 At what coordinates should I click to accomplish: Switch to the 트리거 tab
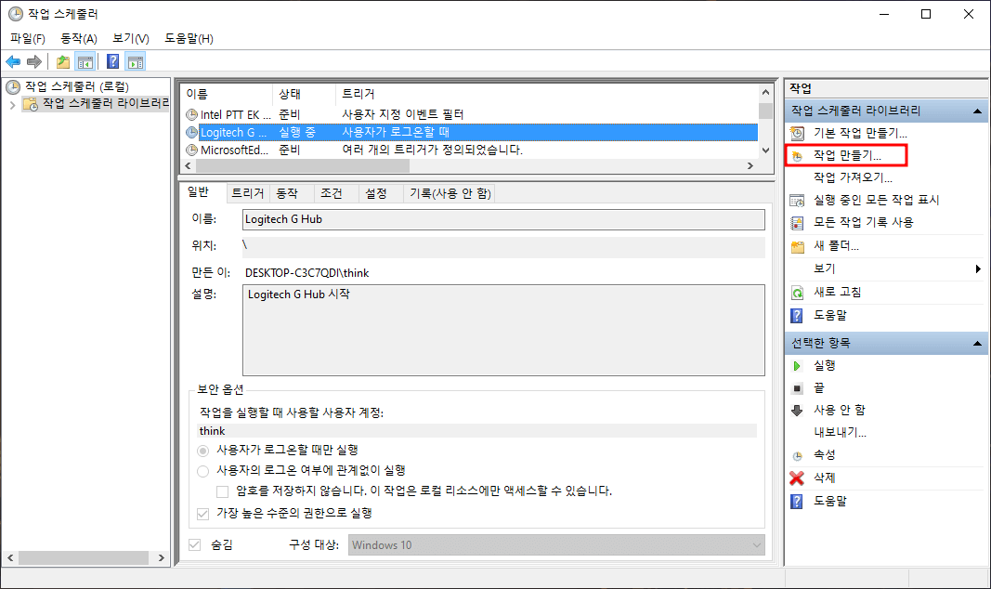coord(248,193)
